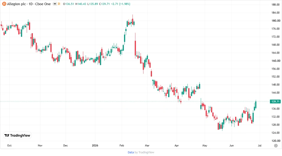The image size is (282, 156).
Task: Click the 184.00 price axis label
Action: click(x=275, y=13)
